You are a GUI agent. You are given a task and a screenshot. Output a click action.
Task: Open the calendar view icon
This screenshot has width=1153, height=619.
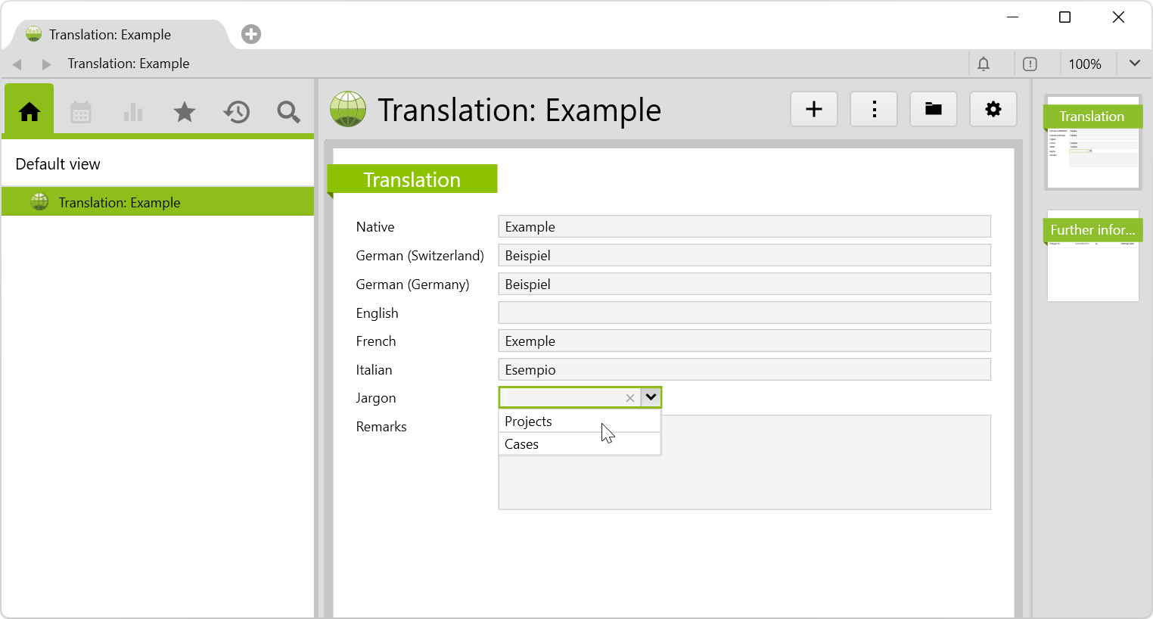(81, 112)
